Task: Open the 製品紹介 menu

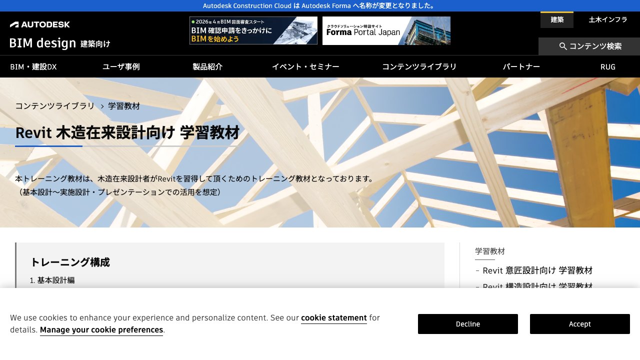Action: [x=207, y=66]
